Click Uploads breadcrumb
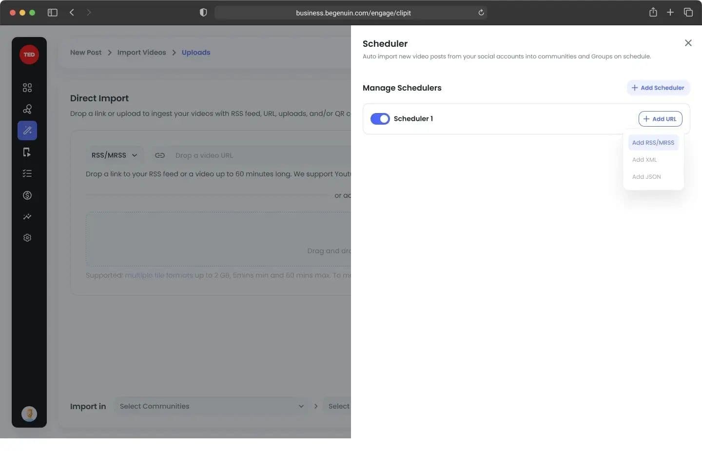 point(196,53)
